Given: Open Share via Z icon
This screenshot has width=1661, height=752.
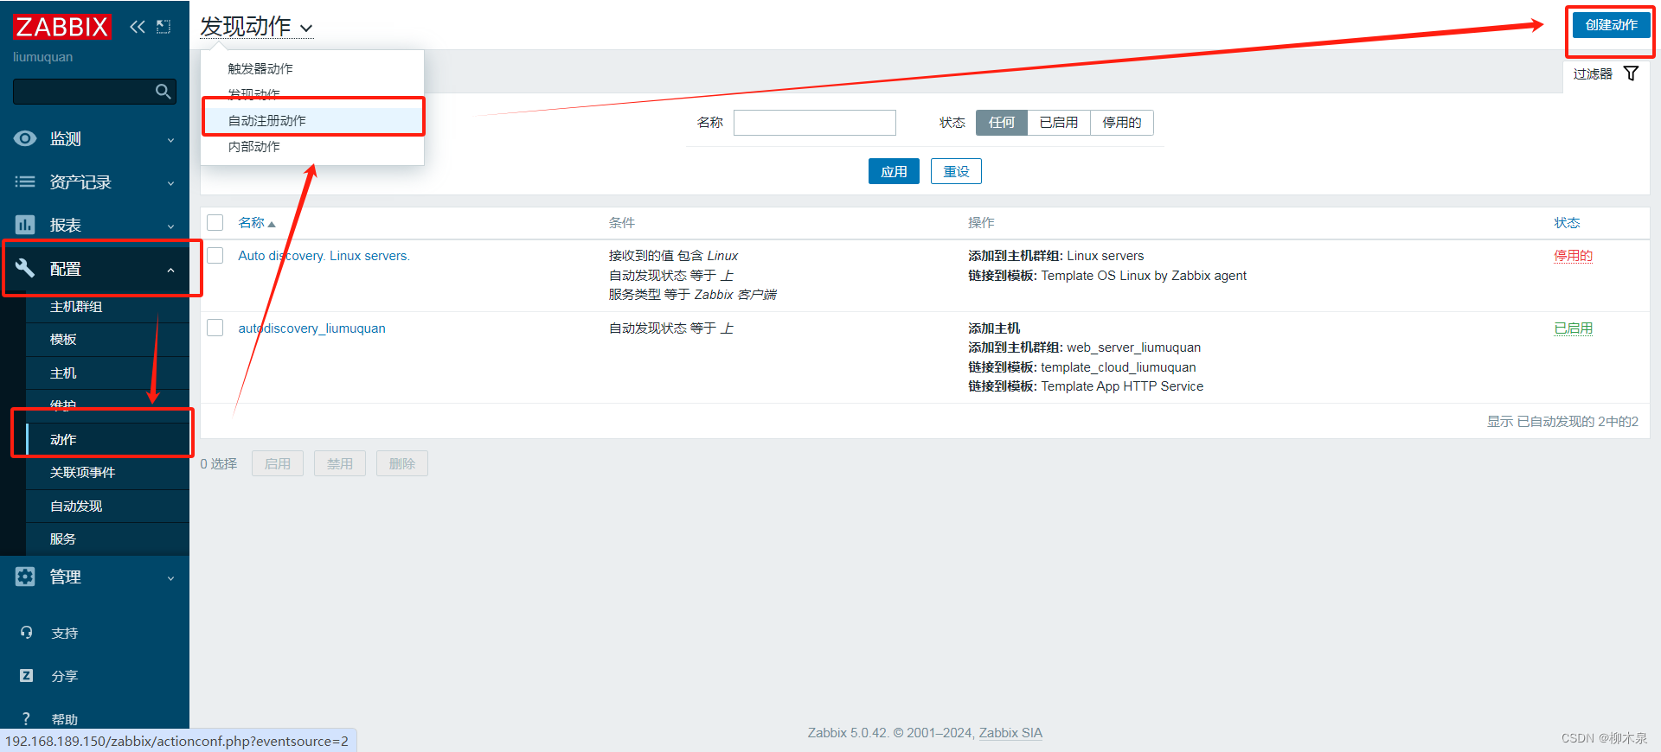Looking at the screenshot, I should click(26, 676).
